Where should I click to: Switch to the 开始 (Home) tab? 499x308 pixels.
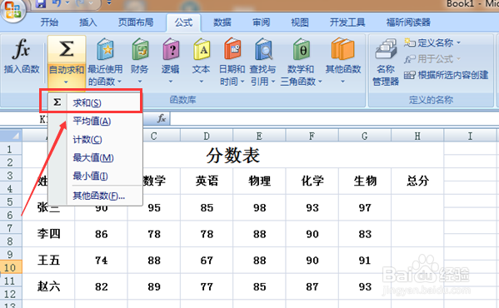[x=49, y=22]
